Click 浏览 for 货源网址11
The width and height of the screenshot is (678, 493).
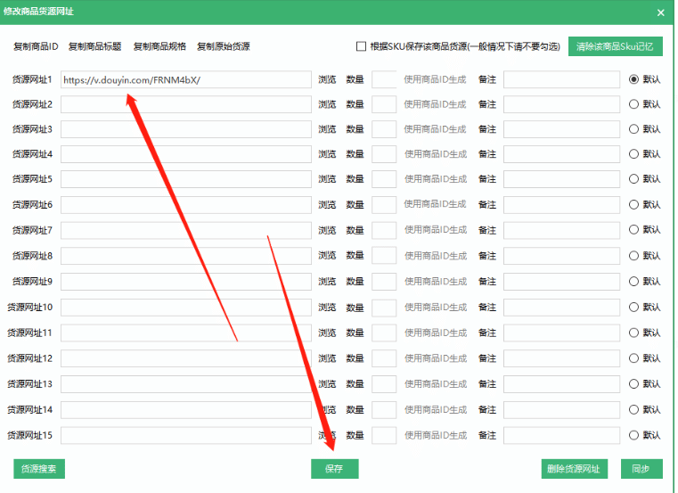click(327, 333)
